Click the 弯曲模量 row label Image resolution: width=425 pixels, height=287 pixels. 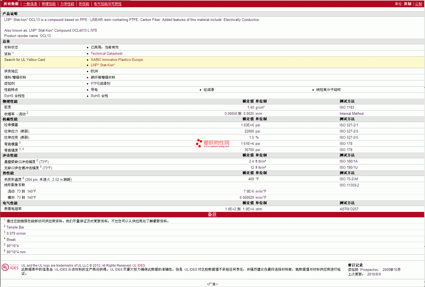point(11,144)
